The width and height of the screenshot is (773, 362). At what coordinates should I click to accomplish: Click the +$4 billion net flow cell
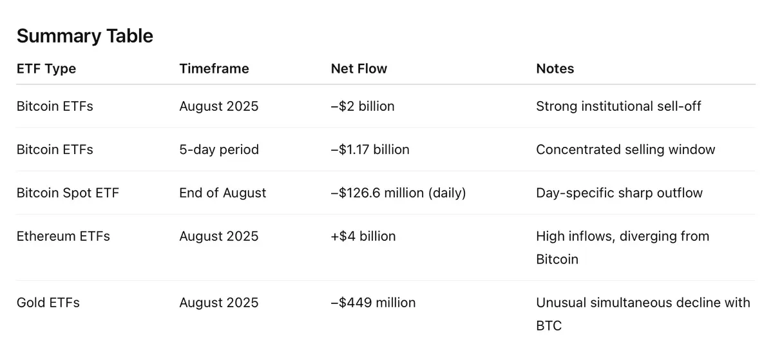[x=363, y=236]
